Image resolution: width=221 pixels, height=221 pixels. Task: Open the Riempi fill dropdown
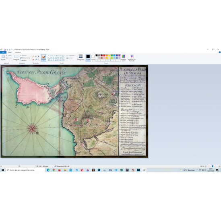pyautogui.click(x=70, y=58)
